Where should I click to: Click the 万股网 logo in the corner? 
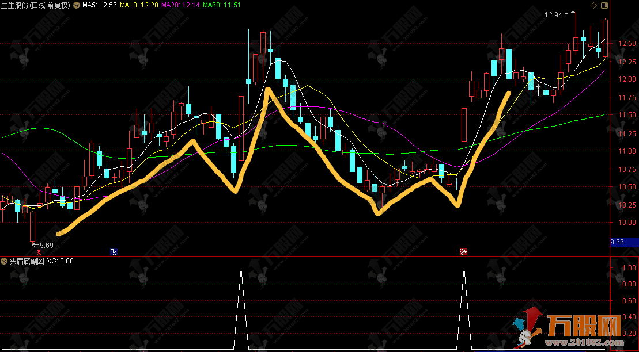[582, 328]
